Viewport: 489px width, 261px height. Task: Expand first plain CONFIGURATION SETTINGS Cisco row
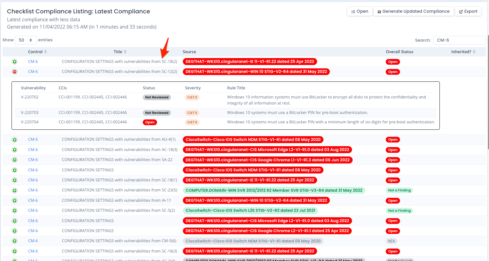point(15,170)
